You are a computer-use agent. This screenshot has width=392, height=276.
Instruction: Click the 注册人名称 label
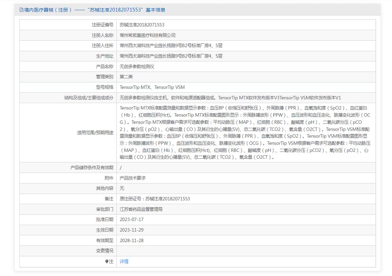(x=102, y=35)
